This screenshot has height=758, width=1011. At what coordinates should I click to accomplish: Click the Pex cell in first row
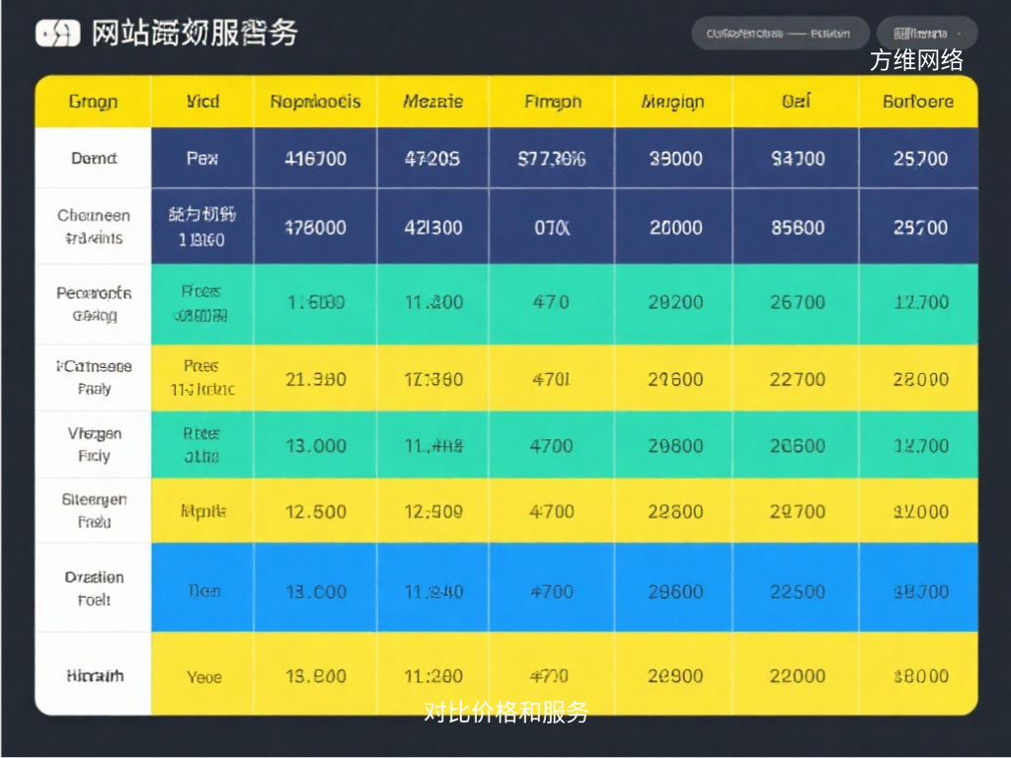(202, 158)
